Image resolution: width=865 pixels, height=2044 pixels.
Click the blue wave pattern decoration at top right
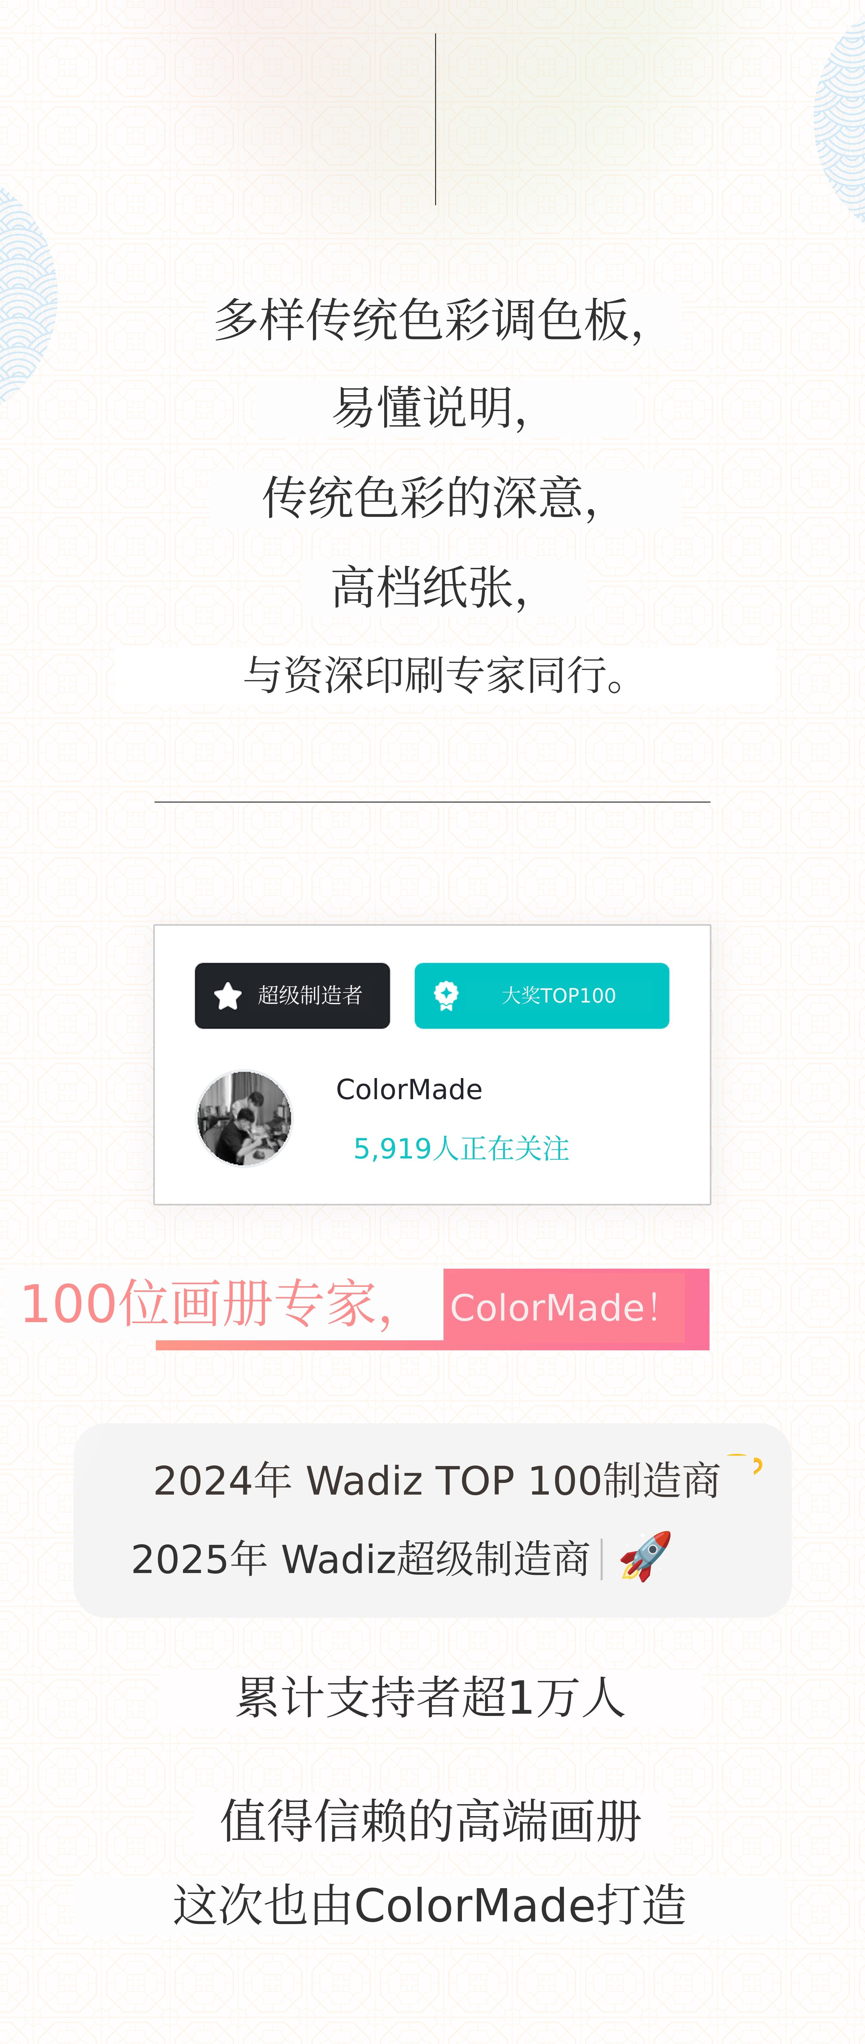[840, 119]
